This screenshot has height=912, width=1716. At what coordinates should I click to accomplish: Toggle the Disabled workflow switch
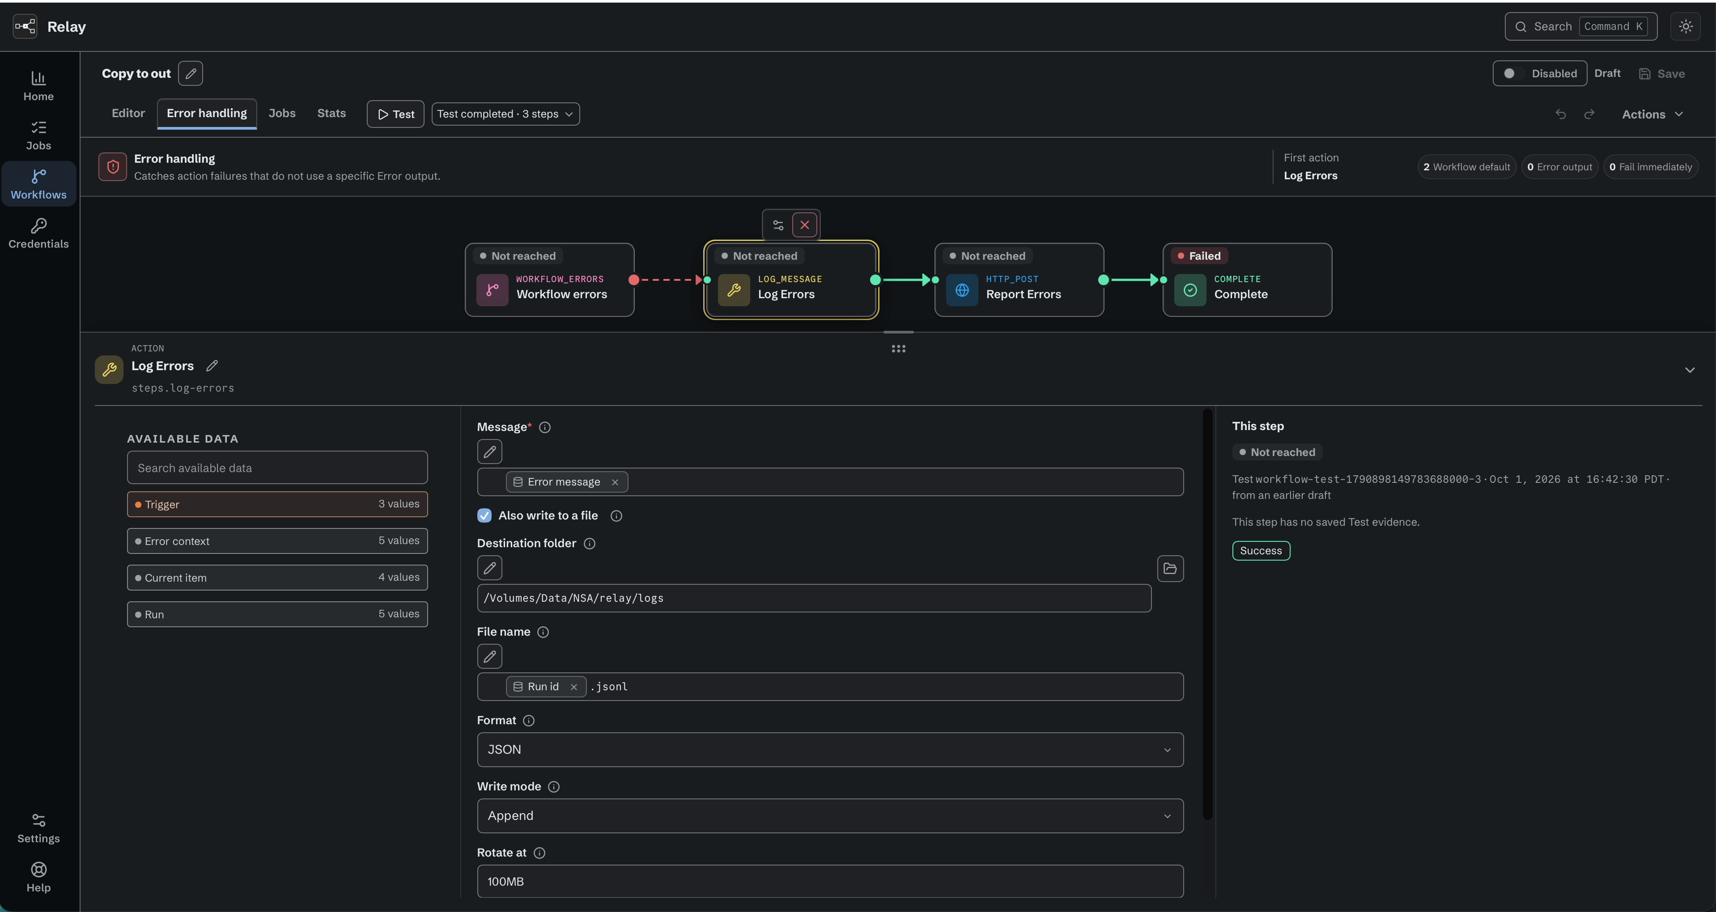pos(1539,73)
